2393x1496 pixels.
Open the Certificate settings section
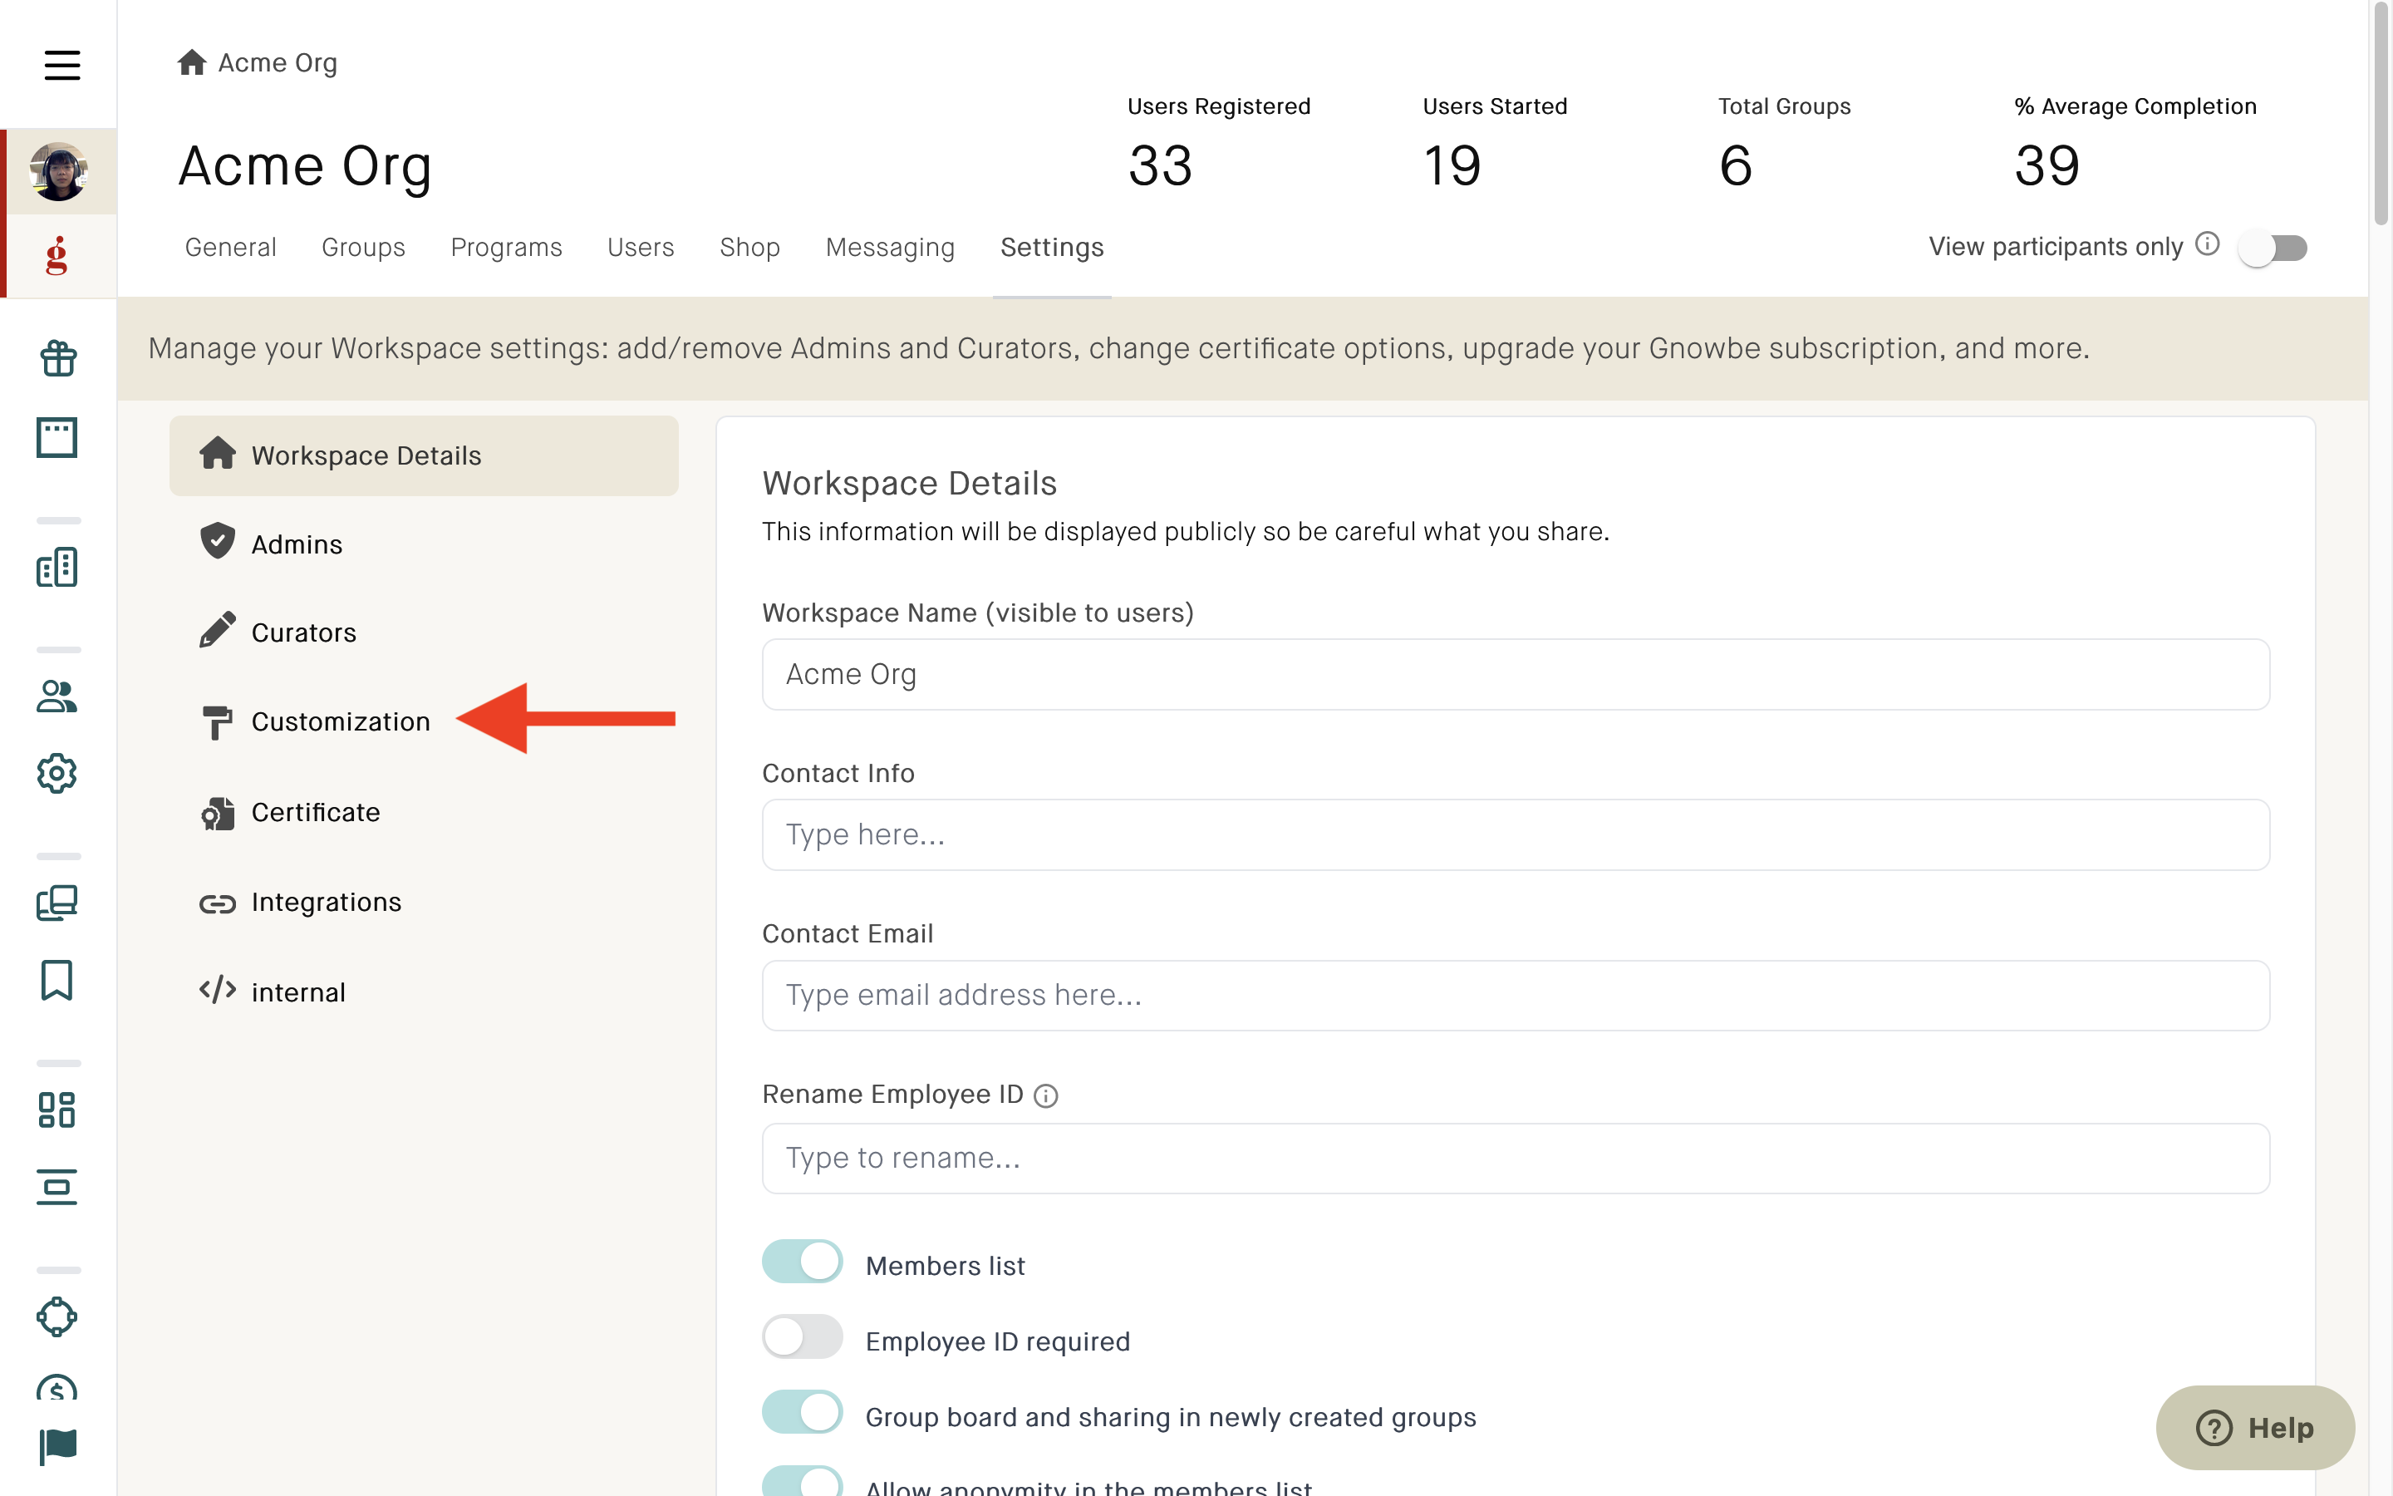point(425,812)
